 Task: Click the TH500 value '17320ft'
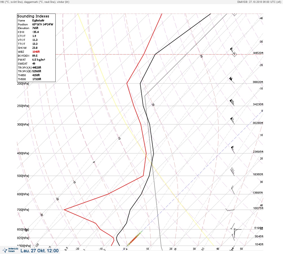(x=37, y=79)
